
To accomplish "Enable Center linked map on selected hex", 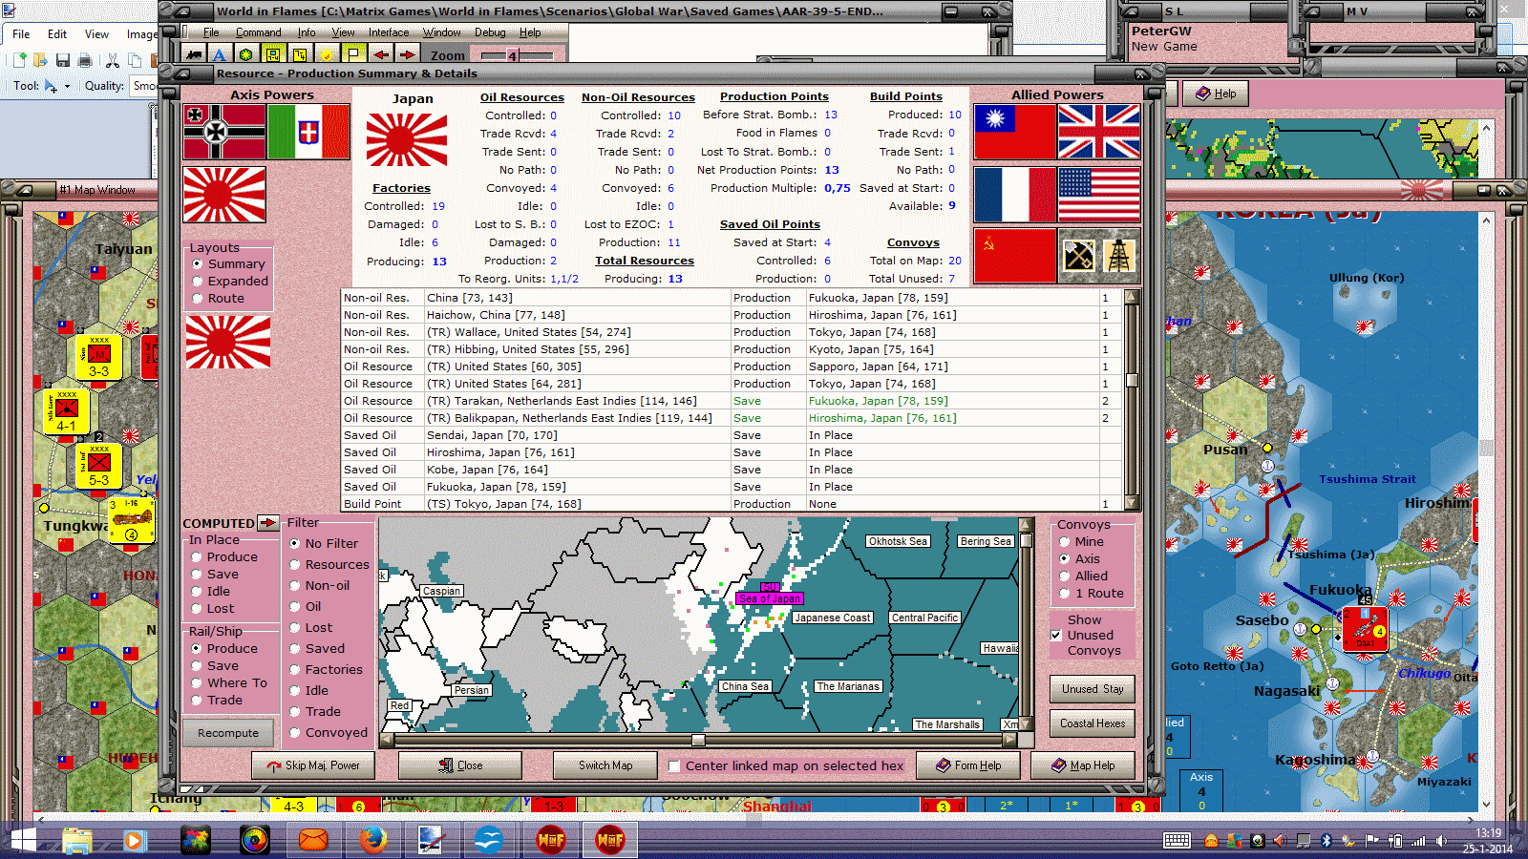I will tap(674, 765).
